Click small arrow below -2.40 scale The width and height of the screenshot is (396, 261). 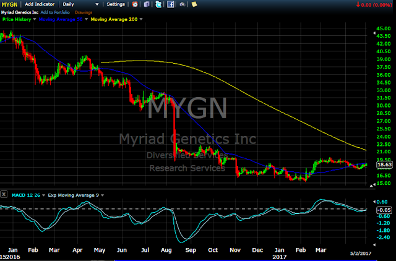(374, 244)
